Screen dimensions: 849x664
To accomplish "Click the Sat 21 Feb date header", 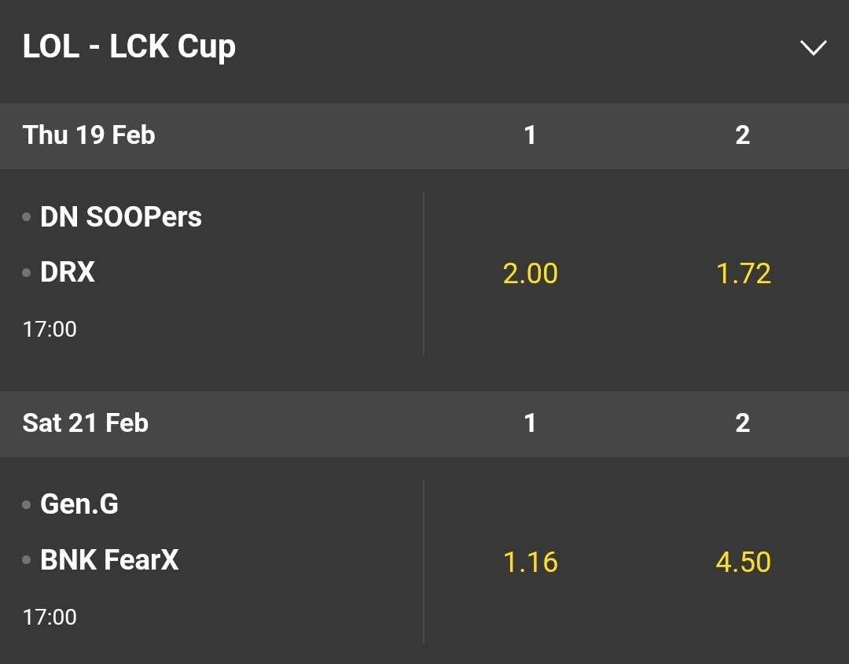I will (85, 423).
